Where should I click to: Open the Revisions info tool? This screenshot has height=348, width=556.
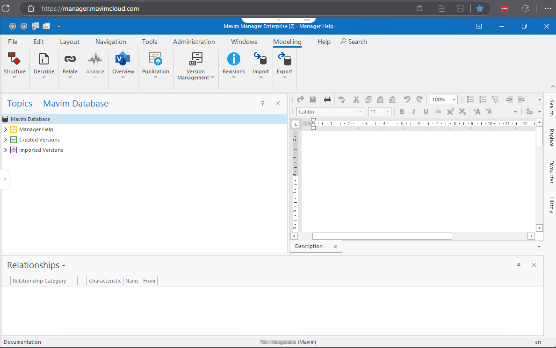click(234, 64)
